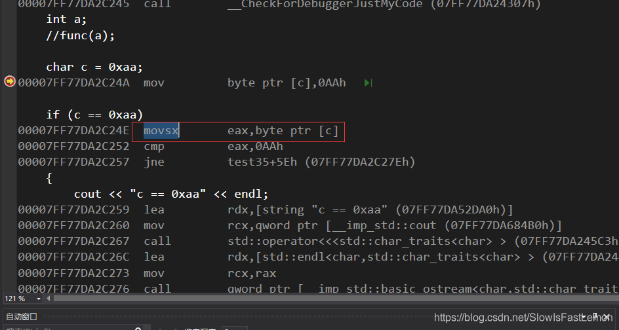
Task: Click the operand 'test35+5Eh (07FF77DA2C27Eh)'
Action: point(321,162)
